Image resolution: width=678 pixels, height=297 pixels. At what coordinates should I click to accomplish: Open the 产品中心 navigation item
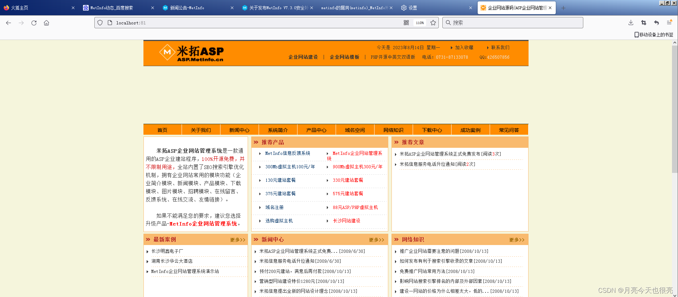pyautogui.click(x=316, y=130)
